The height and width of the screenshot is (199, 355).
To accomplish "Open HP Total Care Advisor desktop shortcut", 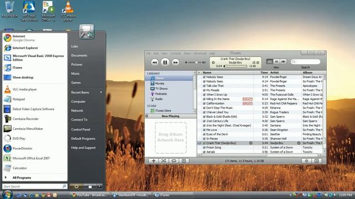I will click(29, 11).
